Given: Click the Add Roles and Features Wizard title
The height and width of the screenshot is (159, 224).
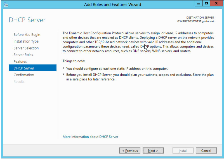Looking at the screenshot, I should pos(113,4).
